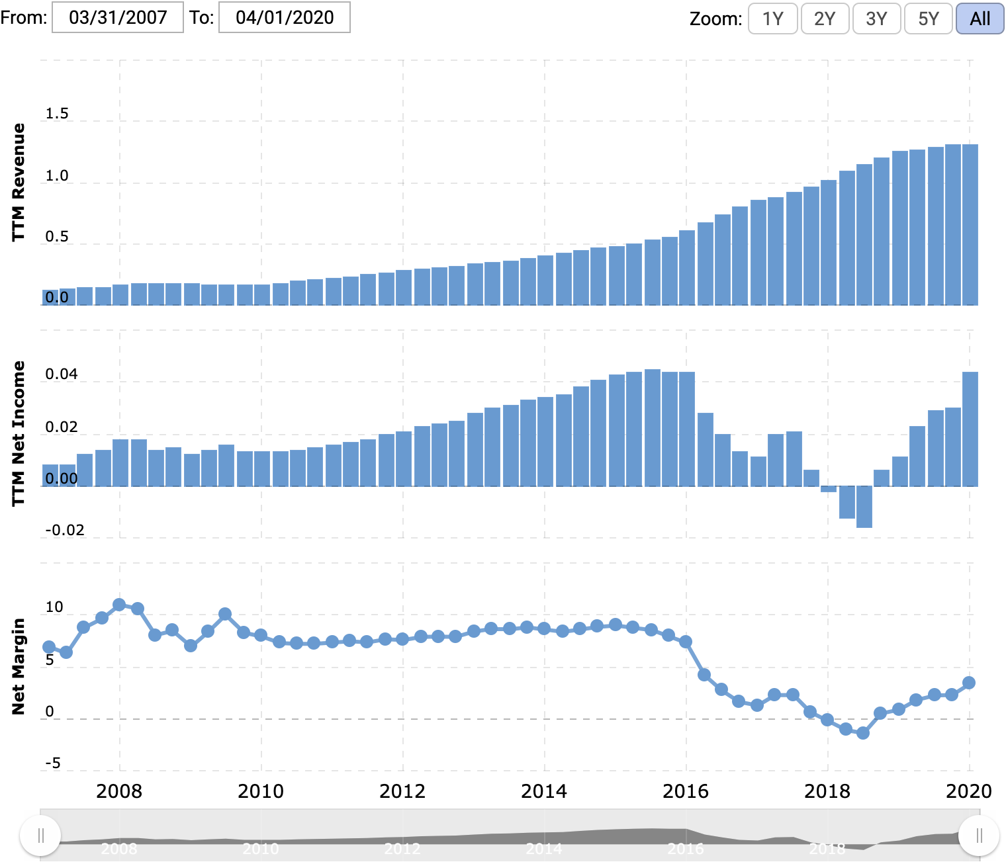Click the first Net Margin data point
1006x864 pixels.
[49, 647]
